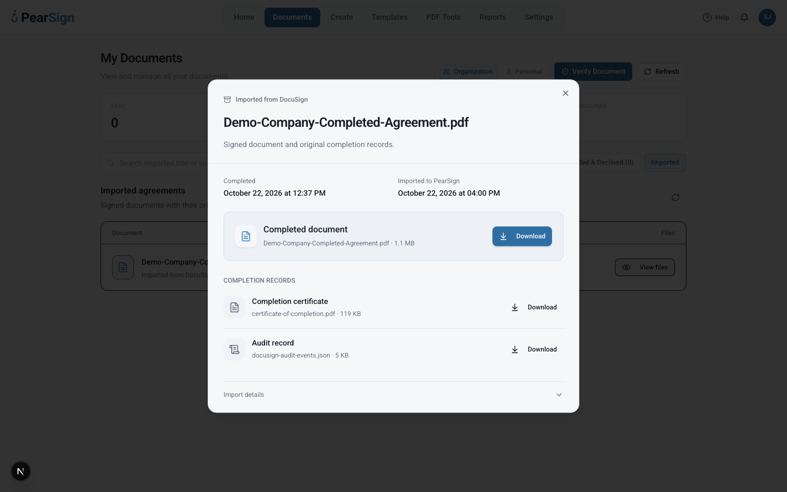
Task: Switch to Organization view
Action: [468, 72]
